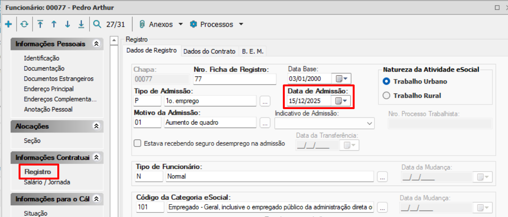
Task: Jump to last record arrow icon
Action: pyautogui.click(x=81, y=24)
